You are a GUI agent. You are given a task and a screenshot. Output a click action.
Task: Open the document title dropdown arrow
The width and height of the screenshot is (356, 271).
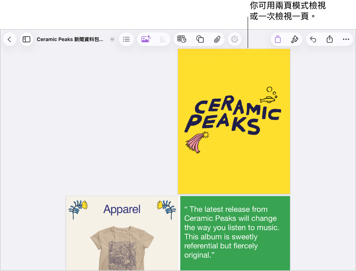pyautogui.click(x=112, y=39)
